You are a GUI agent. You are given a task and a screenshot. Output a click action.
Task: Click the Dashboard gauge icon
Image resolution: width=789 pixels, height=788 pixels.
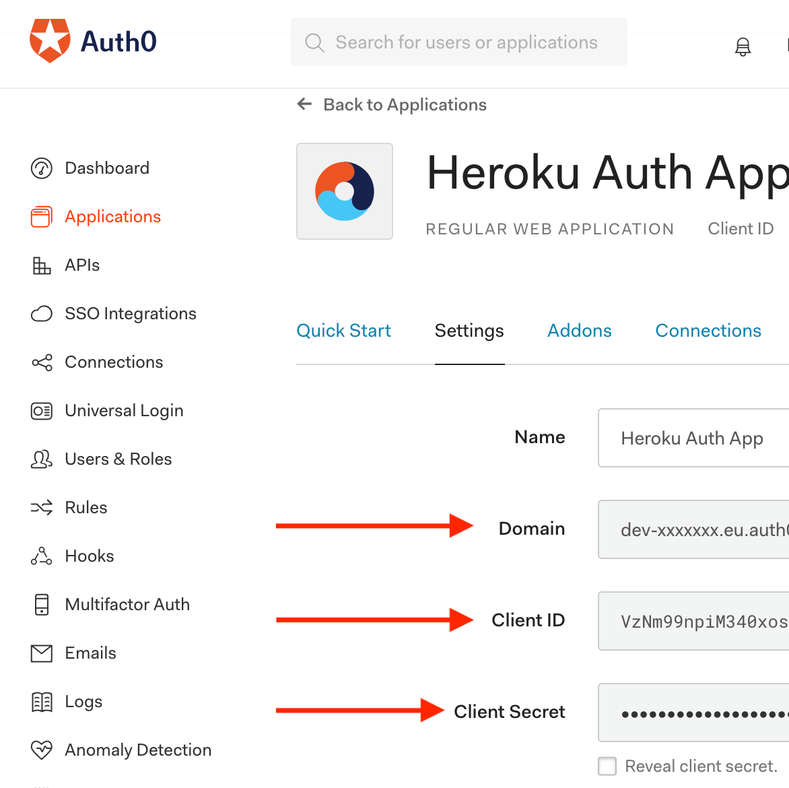pyautogui.click(x=41, y=168)
